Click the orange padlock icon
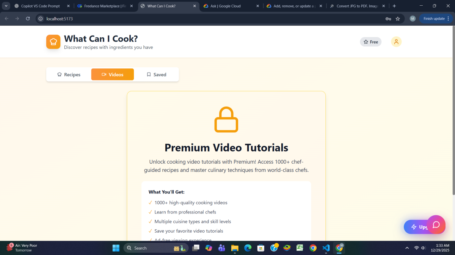455x255 pixels. (x=226, y=120)
